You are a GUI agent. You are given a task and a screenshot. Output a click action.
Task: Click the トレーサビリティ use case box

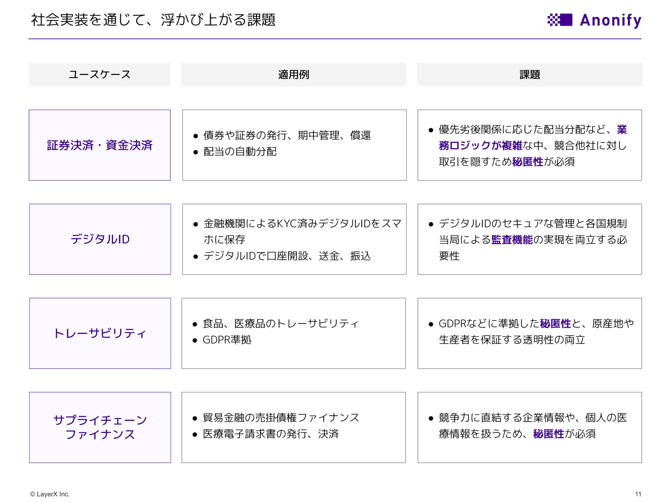pos(99,333)
